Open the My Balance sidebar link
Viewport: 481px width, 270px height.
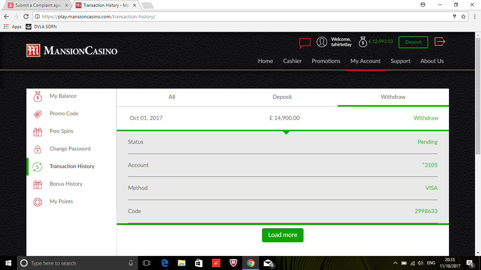[x=63, y=96]
